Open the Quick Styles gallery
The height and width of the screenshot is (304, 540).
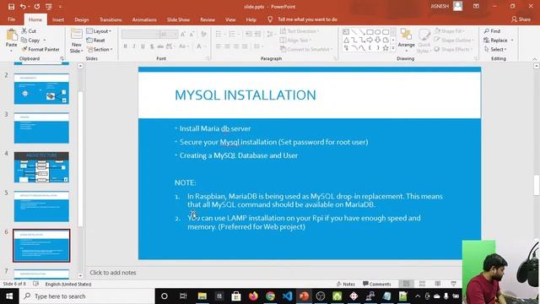424,40
